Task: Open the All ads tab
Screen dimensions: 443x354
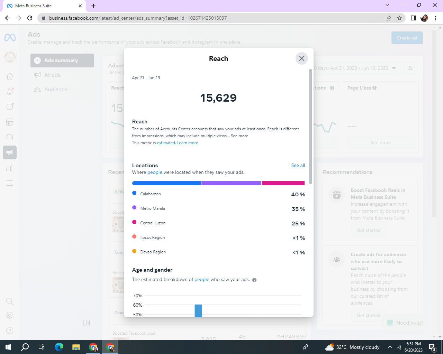Action: (x=62, y=75)
